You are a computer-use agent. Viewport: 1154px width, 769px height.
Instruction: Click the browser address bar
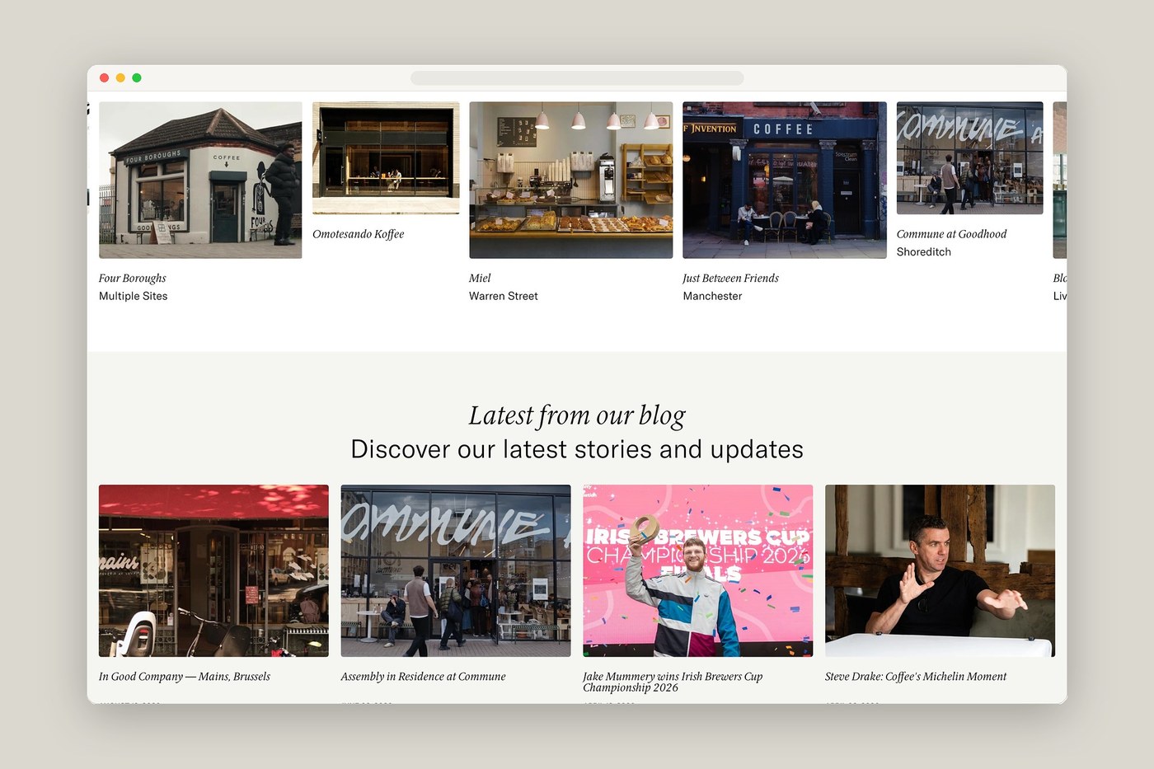pos(577,77)
